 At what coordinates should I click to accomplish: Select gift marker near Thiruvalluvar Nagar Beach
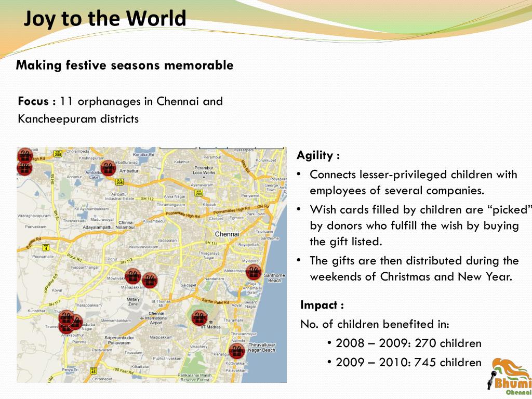tap(236, 351)
